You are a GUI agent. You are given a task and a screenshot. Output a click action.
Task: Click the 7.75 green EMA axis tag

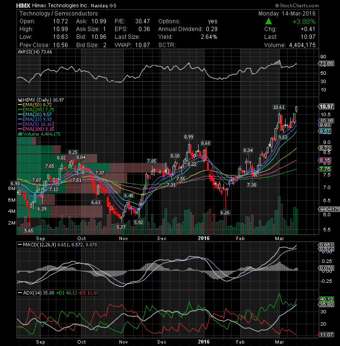325,169
